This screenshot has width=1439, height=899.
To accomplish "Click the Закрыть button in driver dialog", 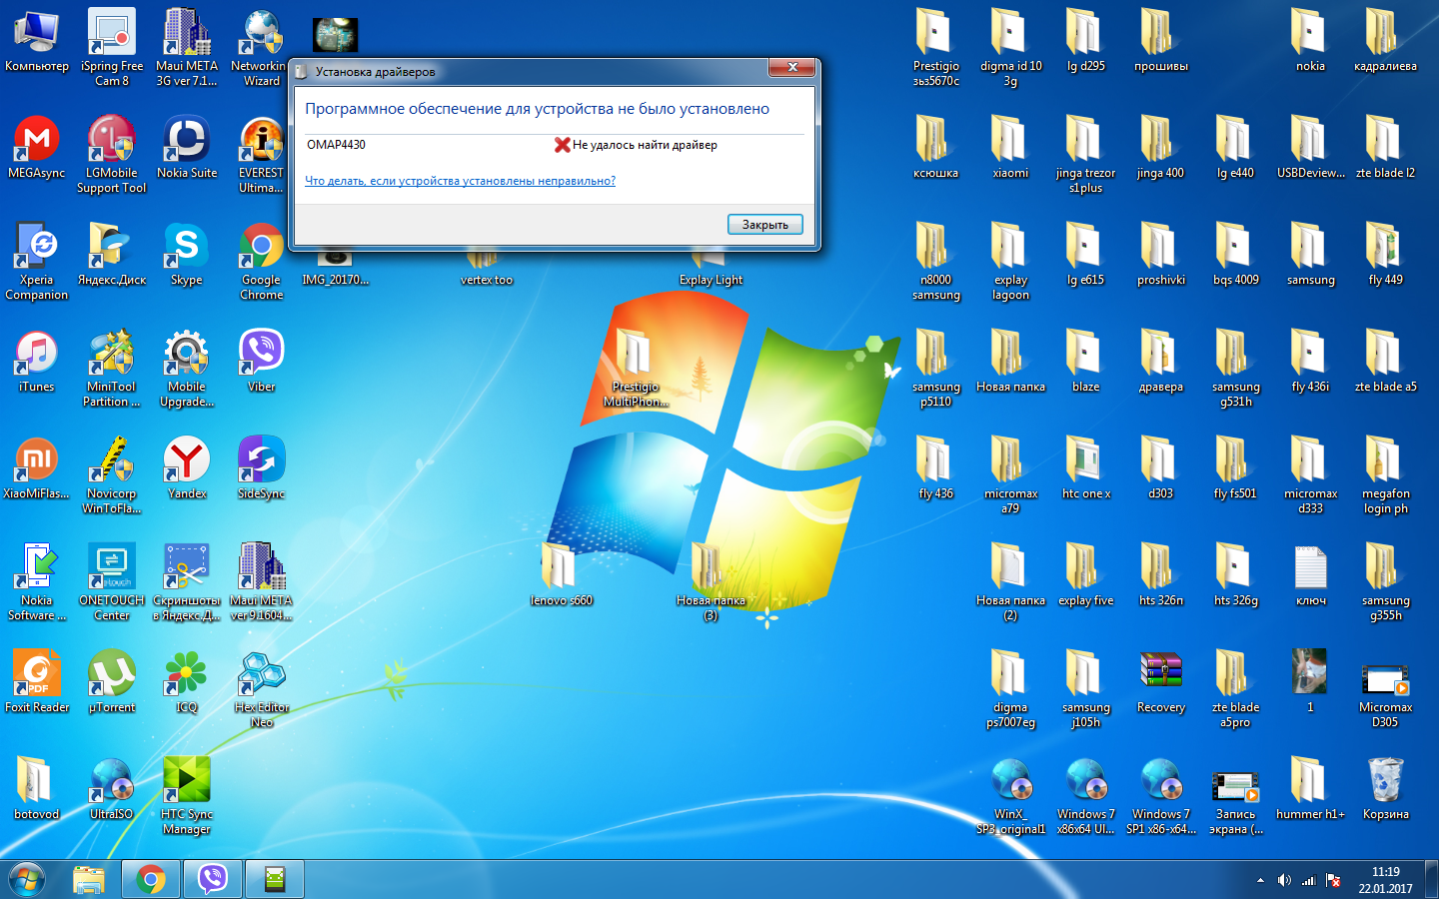I will tap(764, 225).
